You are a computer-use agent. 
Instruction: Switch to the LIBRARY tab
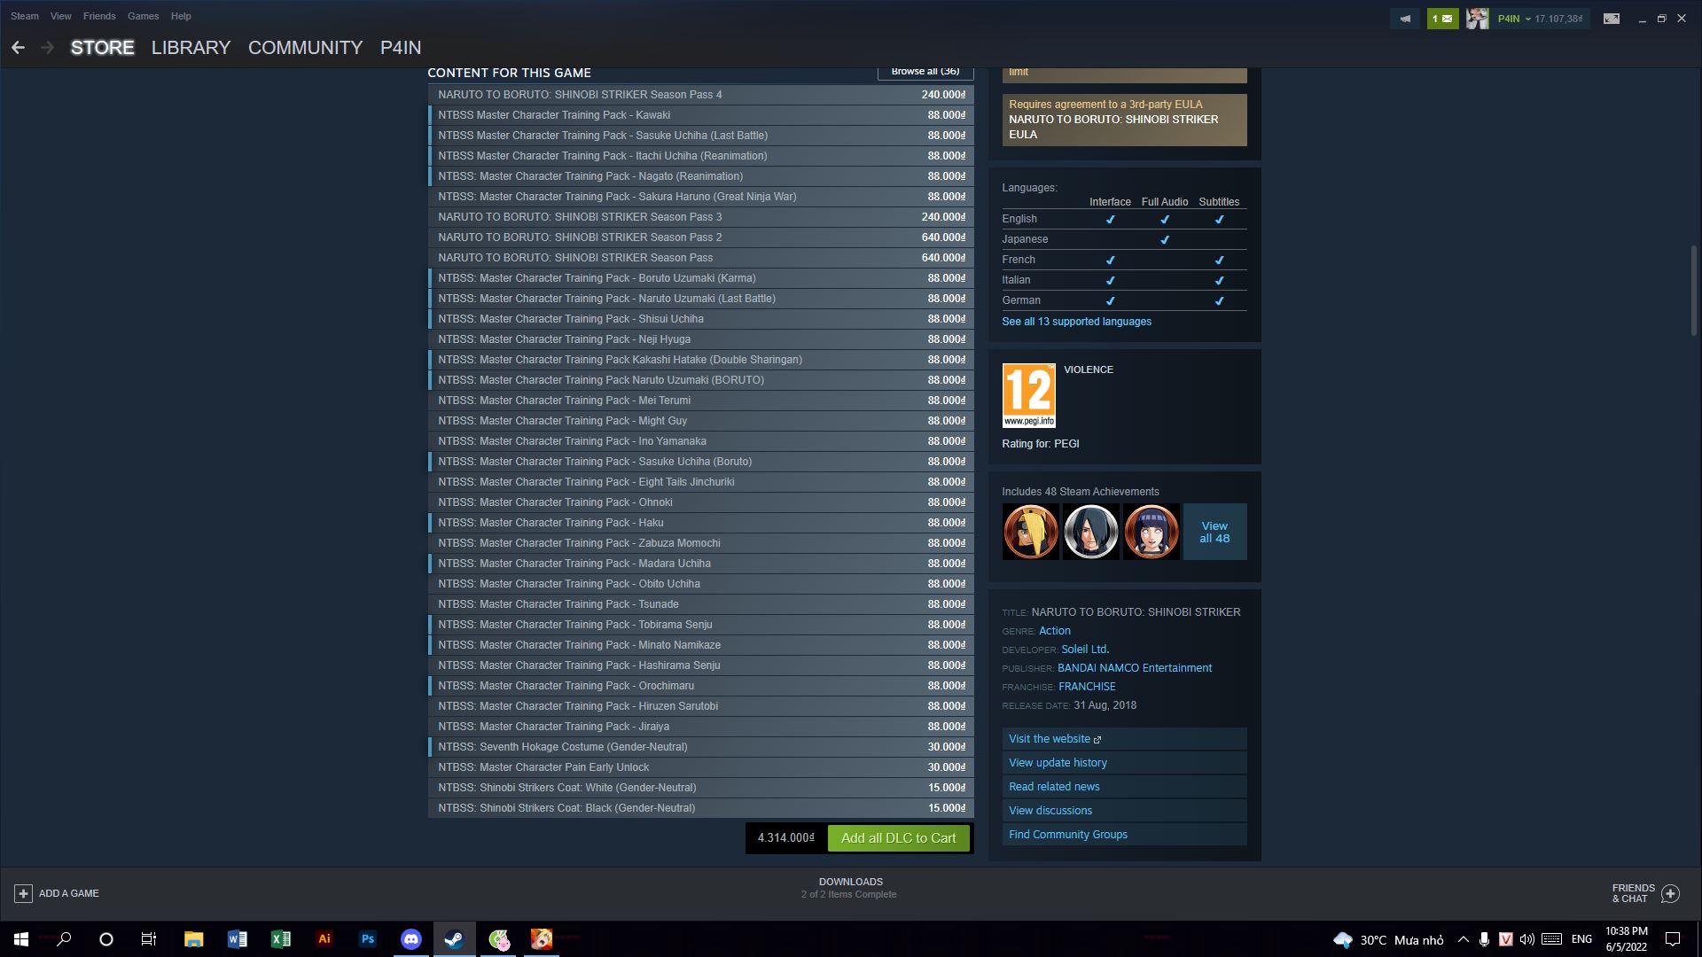191,48
